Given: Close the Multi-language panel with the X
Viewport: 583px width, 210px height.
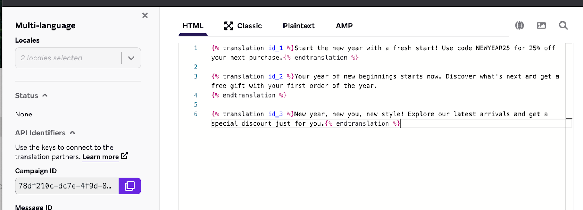Looking at the screenshot, I should click(x=145, y=15).
